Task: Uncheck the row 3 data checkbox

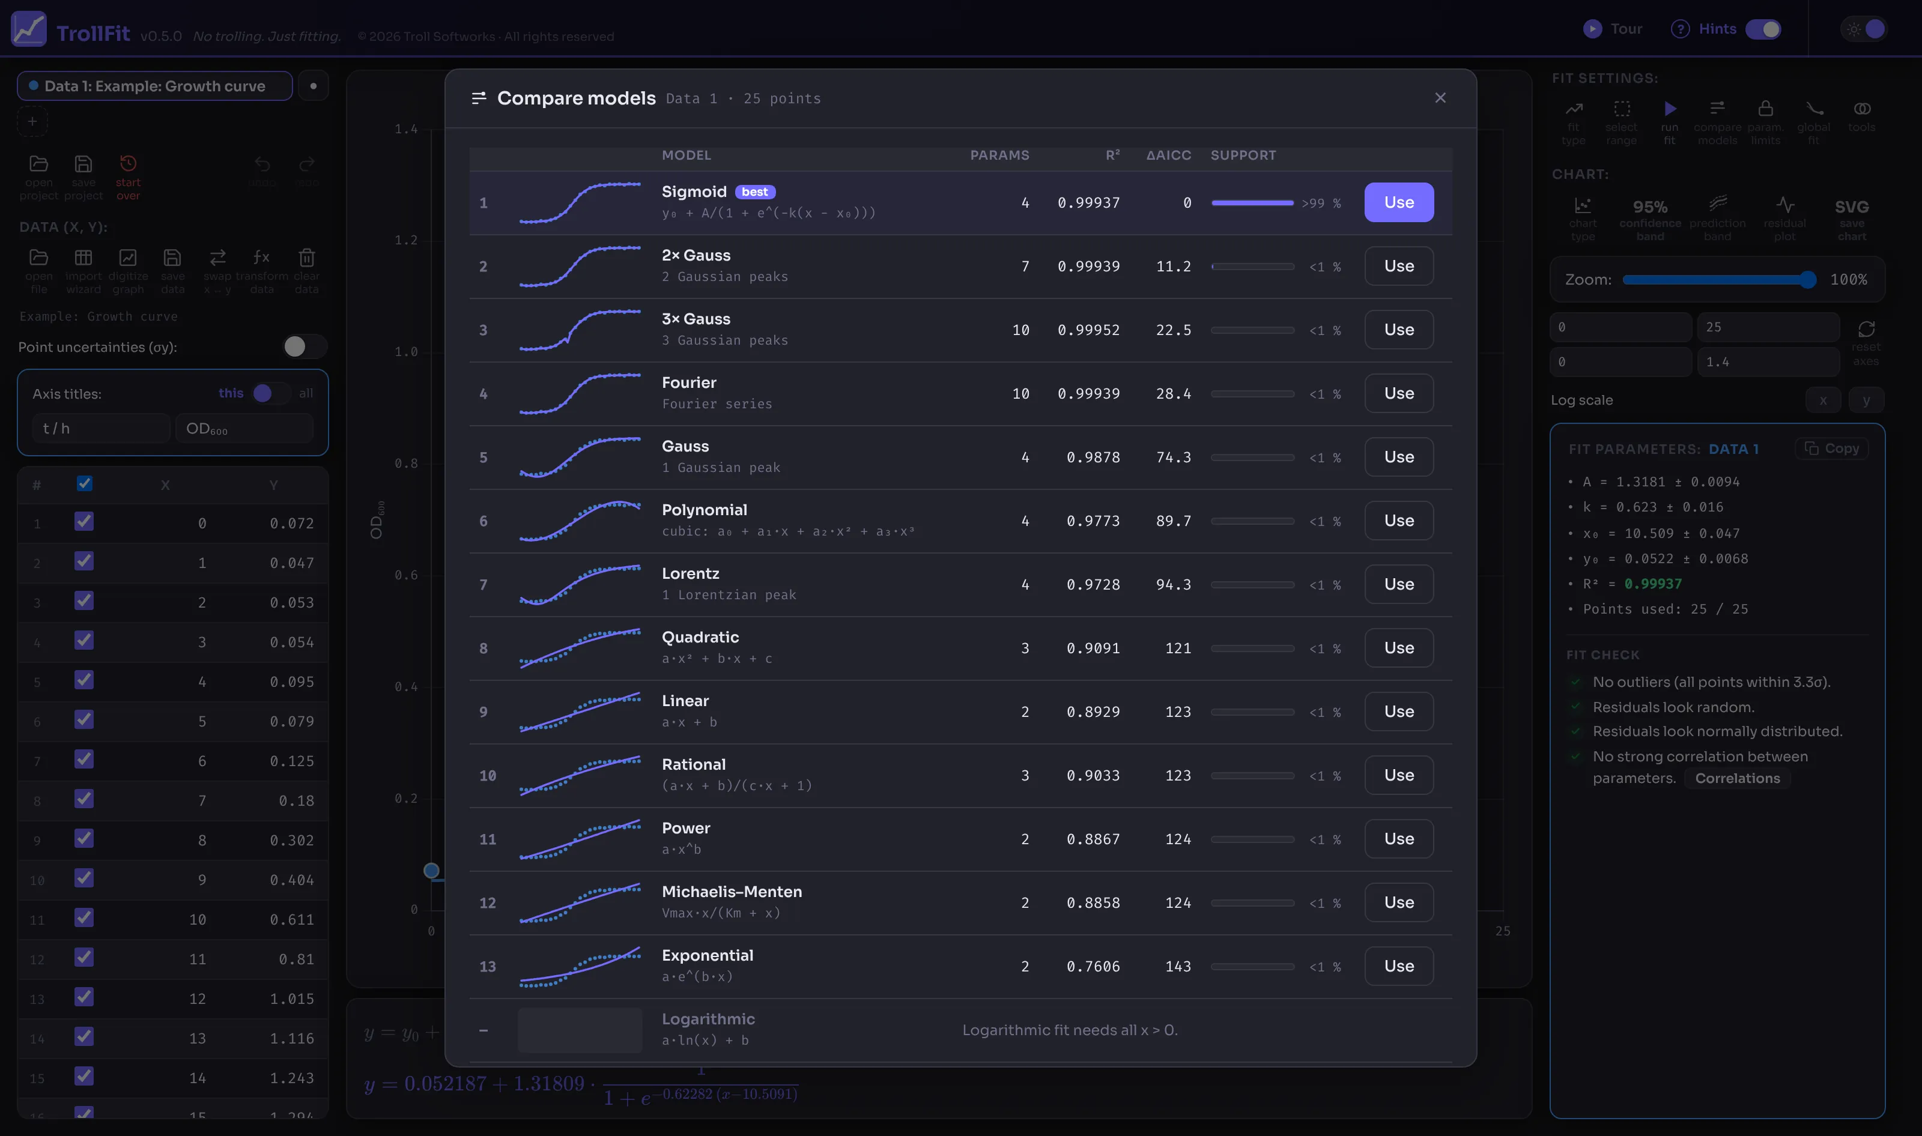Action: (84, 601)
